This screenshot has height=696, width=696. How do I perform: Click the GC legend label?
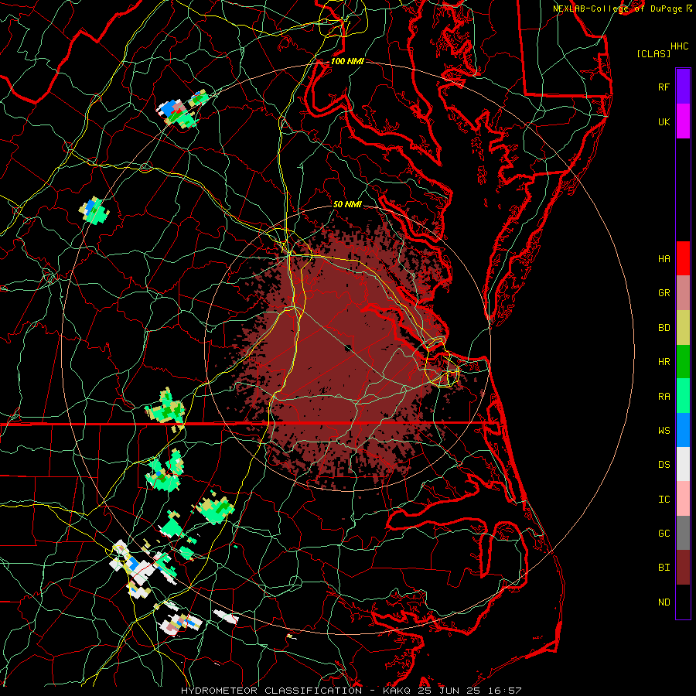664,533
